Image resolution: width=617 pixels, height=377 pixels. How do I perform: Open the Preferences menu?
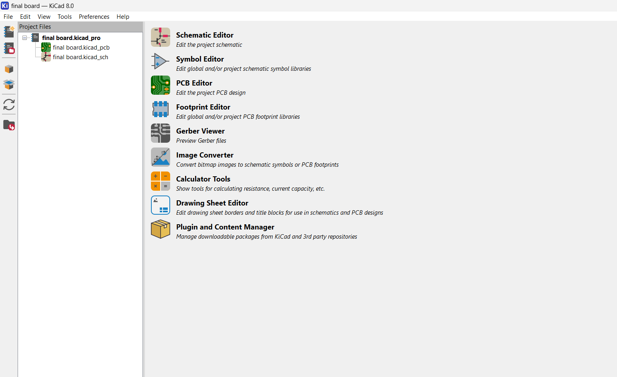(94, 16)
